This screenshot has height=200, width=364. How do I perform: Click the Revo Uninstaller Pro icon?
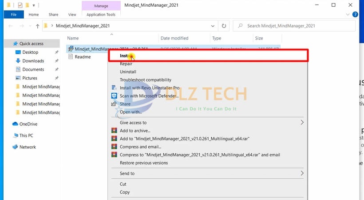click(x=114, y=88)
